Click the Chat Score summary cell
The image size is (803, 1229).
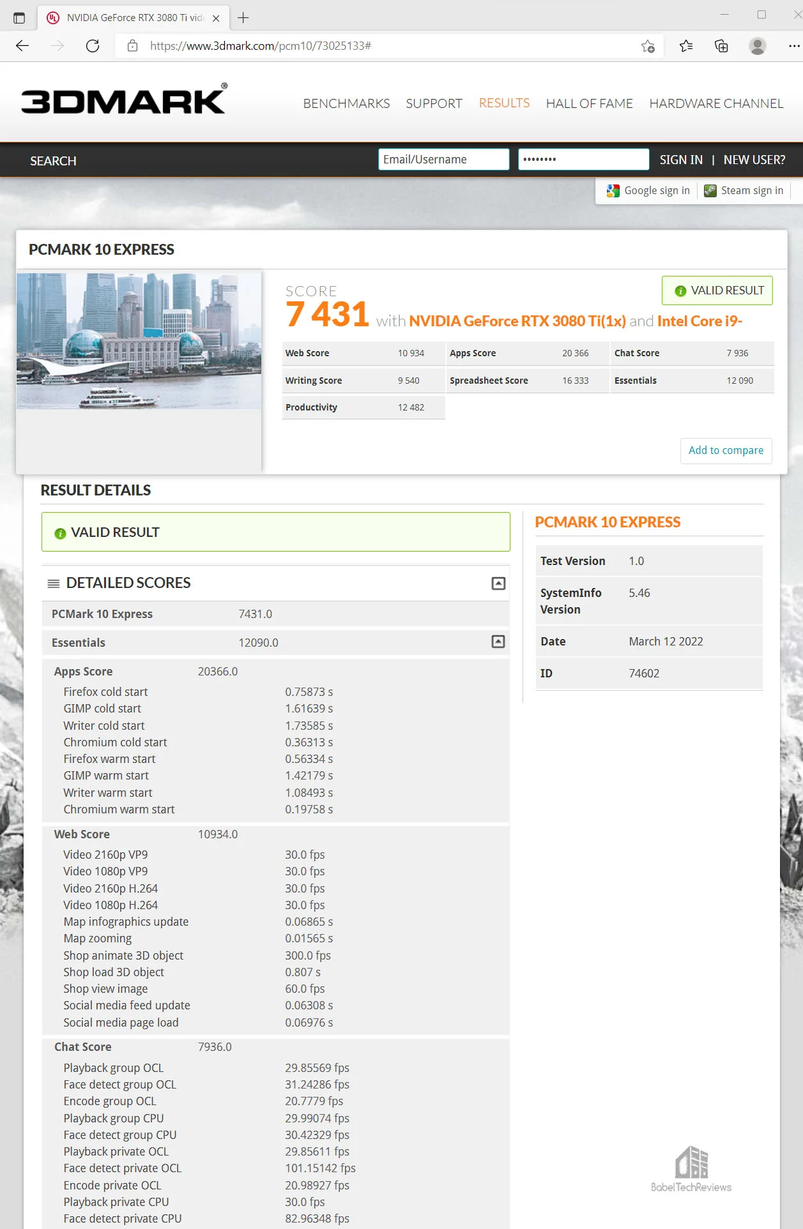(x=692, y=353)
